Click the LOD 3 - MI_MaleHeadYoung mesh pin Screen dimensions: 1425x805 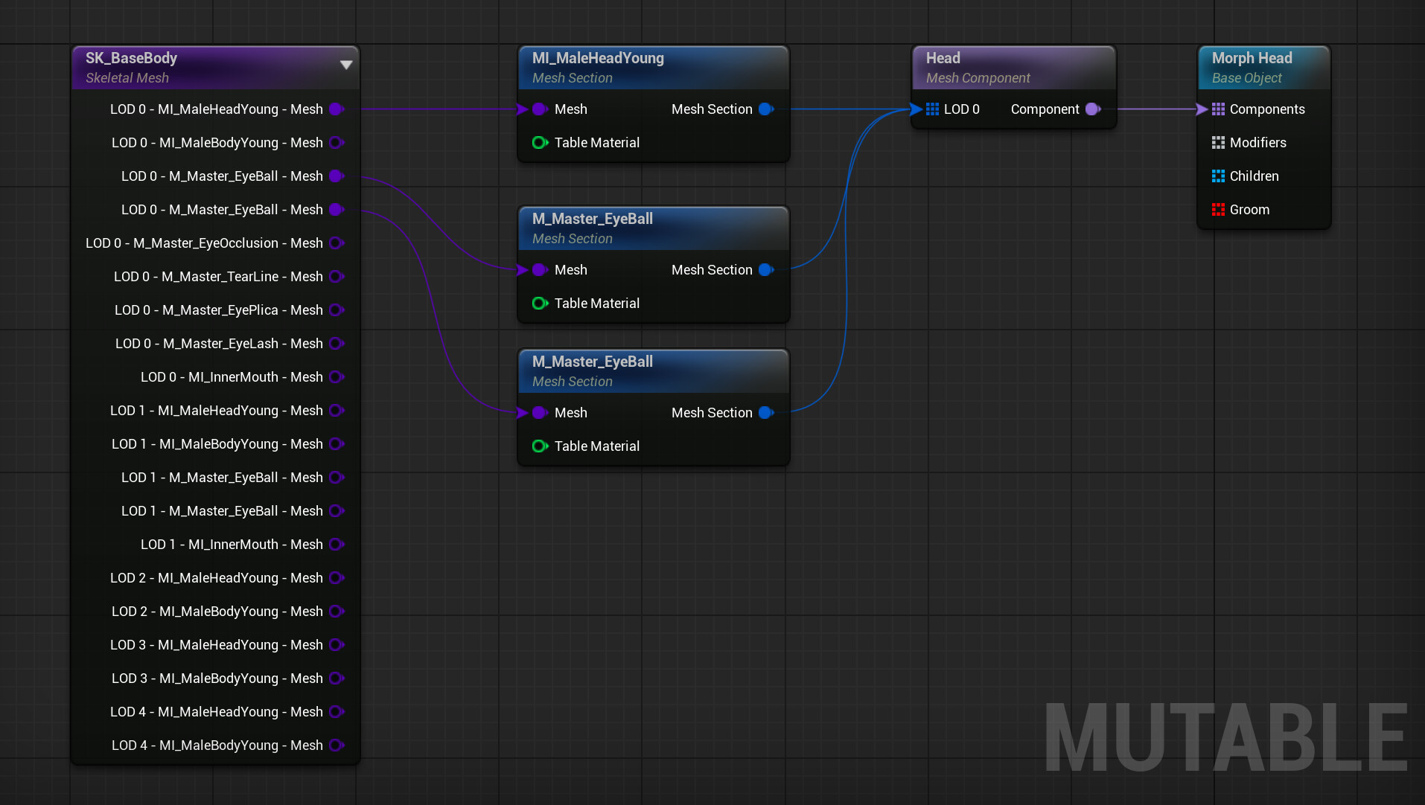tap(337, 645)
